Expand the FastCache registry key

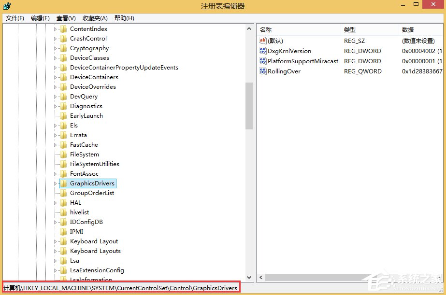56,144
